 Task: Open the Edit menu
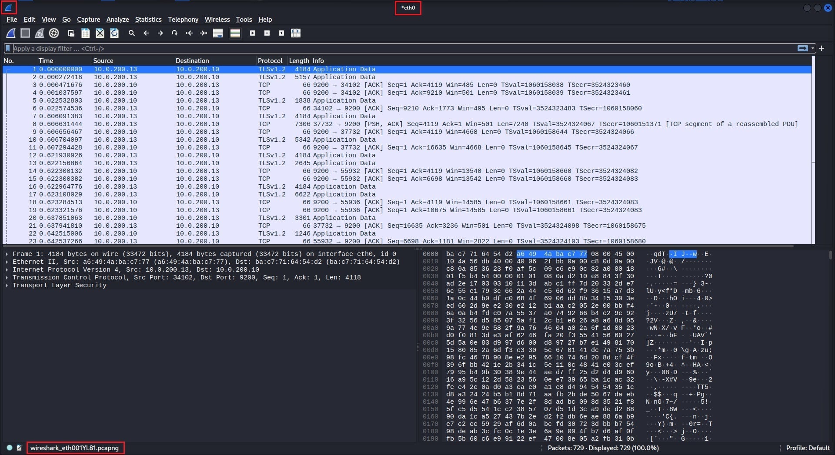[29, 20]
